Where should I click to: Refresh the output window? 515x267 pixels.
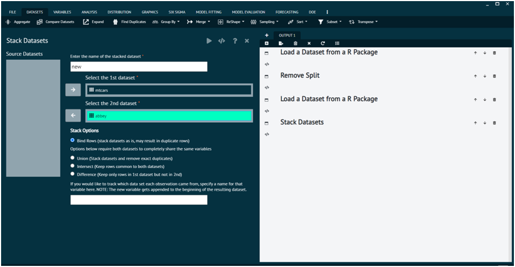coord(323,43)
